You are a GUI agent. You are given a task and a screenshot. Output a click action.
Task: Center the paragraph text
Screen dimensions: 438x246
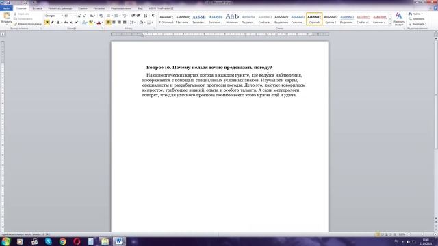[114, 23]
